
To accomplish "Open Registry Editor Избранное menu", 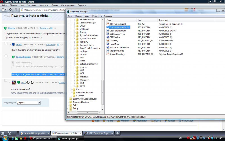I will 96,16.
